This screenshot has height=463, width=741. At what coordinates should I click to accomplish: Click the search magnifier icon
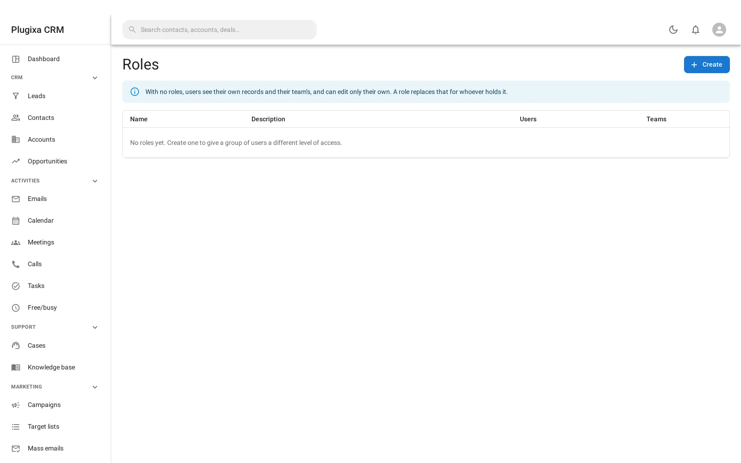pos(132,30)
